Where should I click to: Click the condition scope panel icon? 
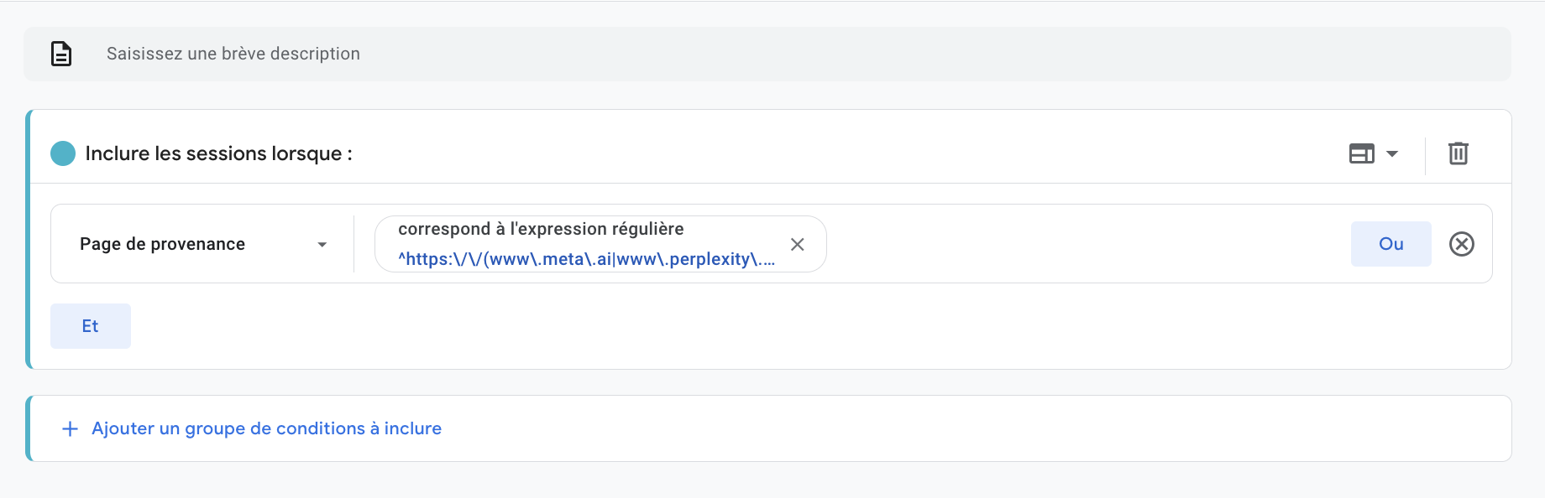(1361, 153)
